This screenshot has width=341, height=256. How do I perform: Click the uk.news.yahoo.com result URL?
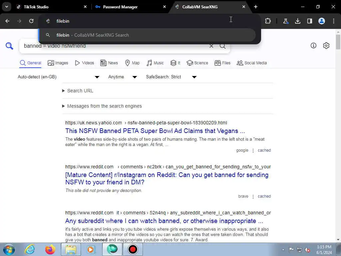click(146, 123)
